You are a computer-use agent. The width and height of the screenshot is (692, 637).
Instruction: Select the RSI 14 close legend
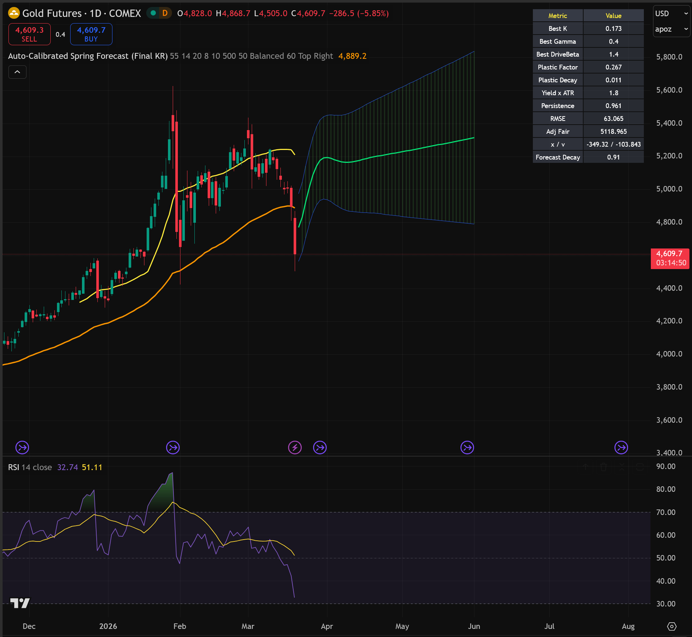click(30, 467)
